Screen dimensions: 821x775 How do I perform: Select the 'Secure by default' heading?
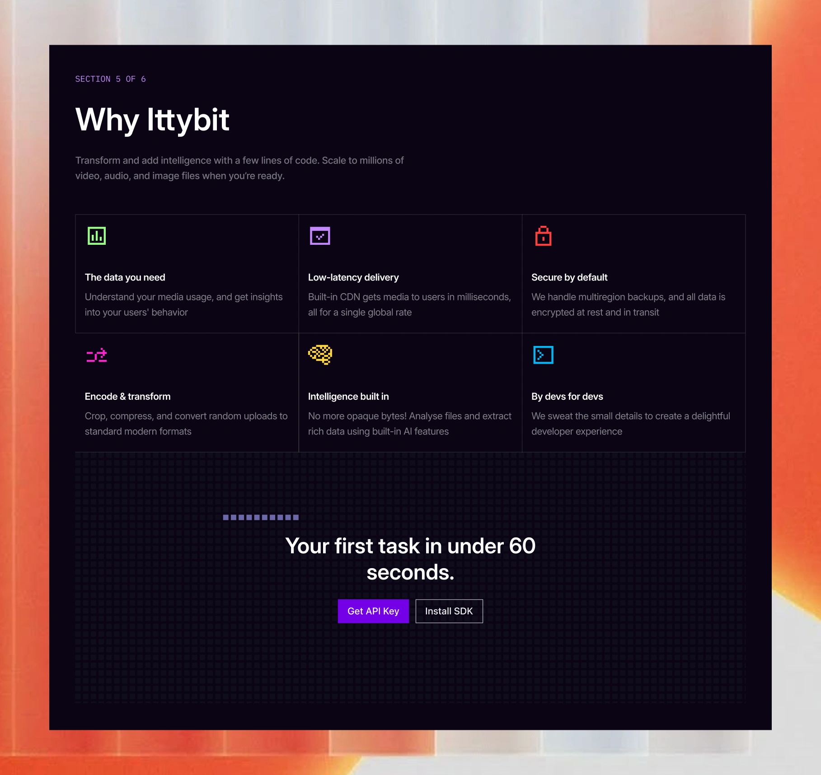pyautogui.click(x=569, y=277)
